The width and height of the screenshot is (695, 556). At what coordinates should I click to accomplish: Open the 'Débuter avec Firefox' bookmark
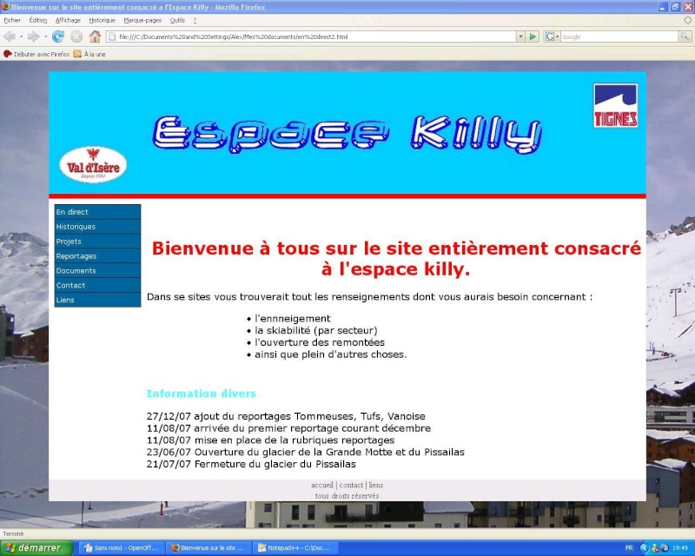pyautogui.click(x=36, y=54)
